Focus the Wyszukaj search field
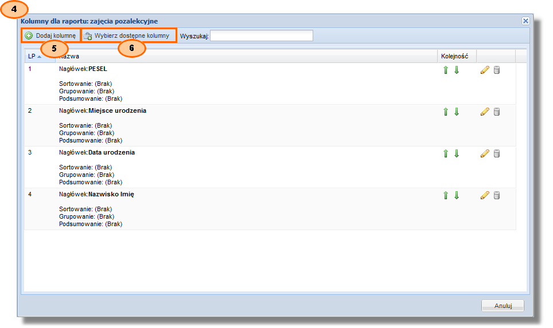This screenshot has width=553, height=328. pyautogui.click(x=262, y=36)
